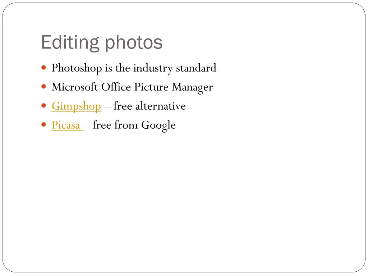This screenshot has width=368, height=276.
Task: Click the red bullet beside Picasa
Action: pos(43,124)
